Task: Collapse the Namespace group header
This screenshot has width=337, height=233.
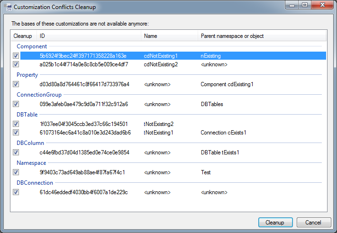Action: pos(31,163)
